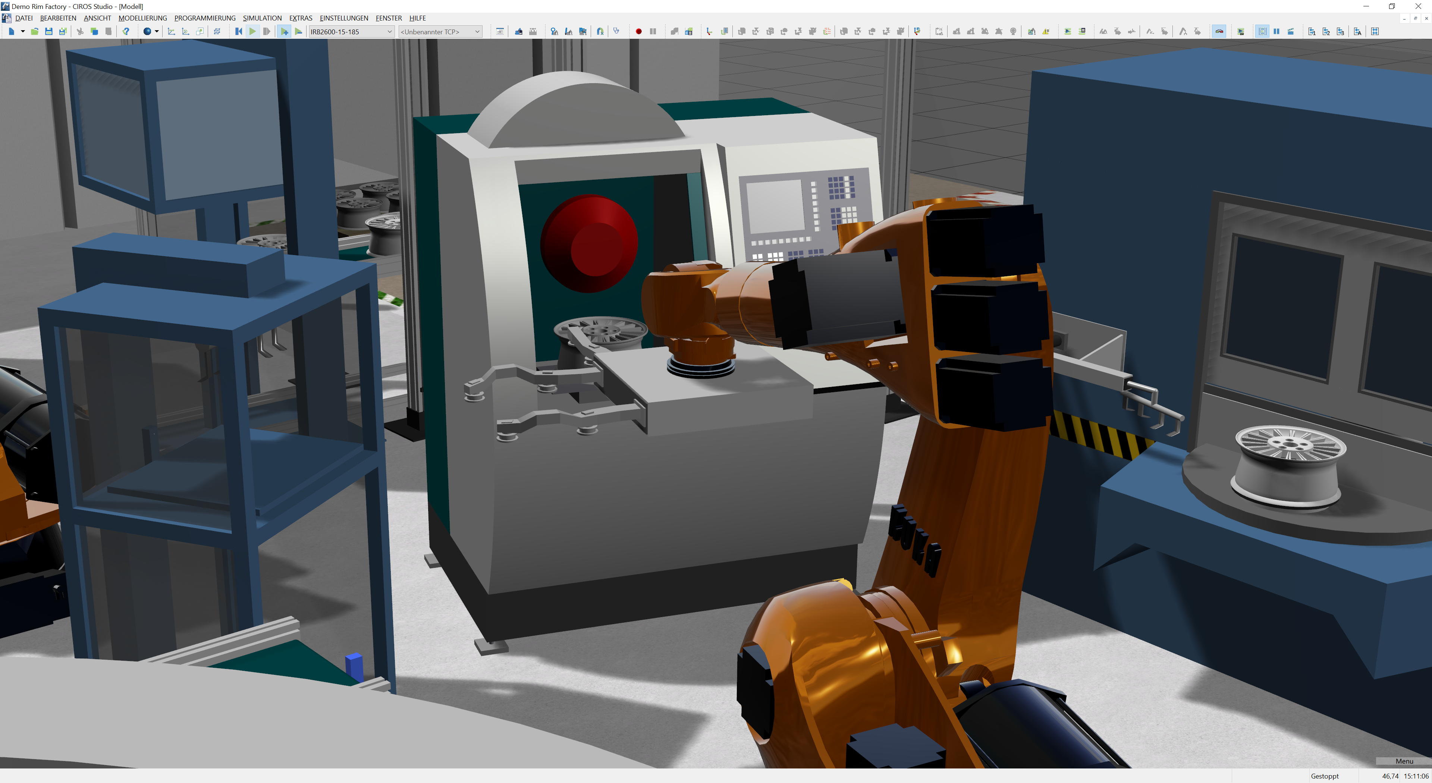This screenshot has height=783, width=1432.
Task: Expand the arrow next to New file icon
Action: click(x=23, y=32)
